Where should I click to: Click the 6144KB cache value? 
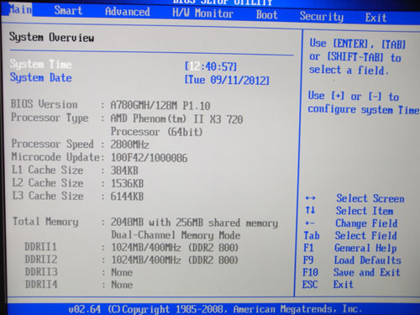pyautogui.click(x=127, y=197)
